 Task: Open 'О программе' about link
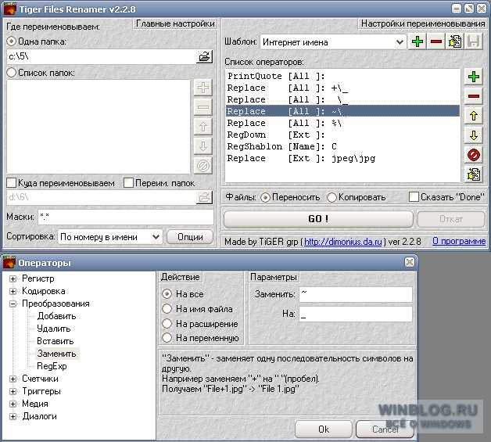click(x=459, y=241)
